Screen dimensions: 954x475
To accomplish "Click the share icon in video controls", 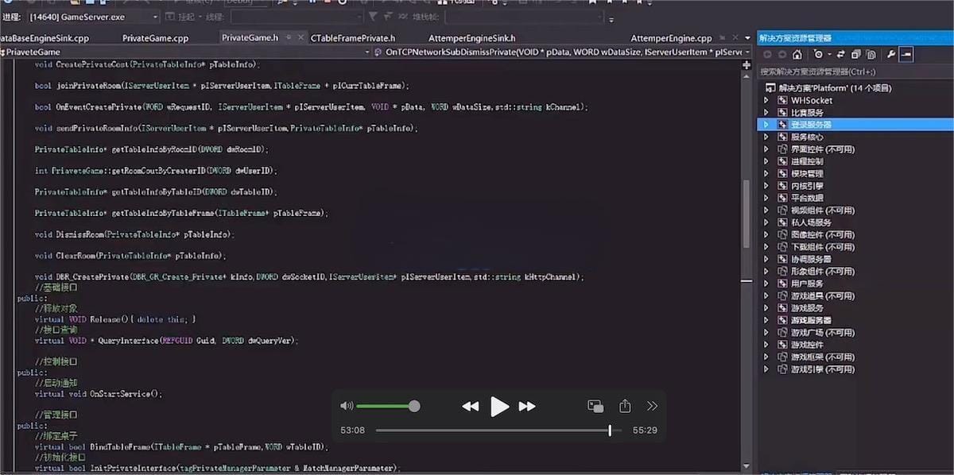I will tap(625, 406).
